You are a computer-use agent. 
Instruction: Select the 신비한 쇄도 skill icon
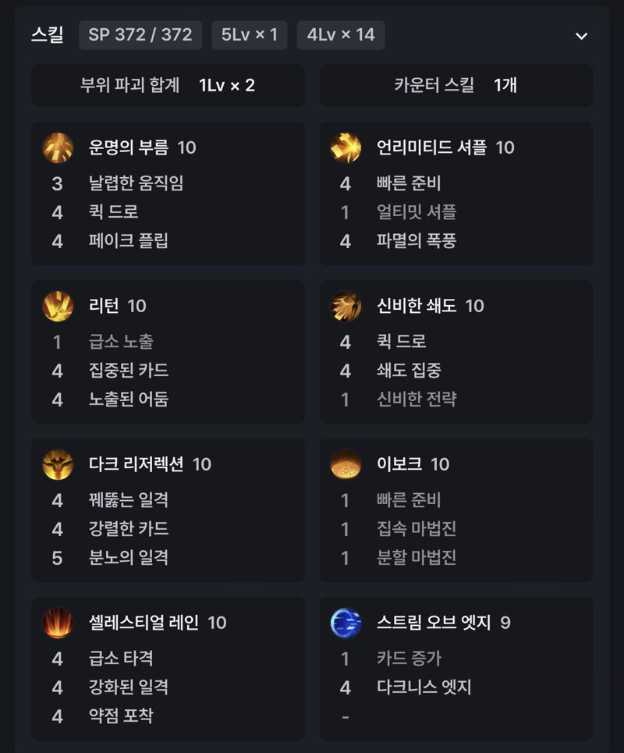[x=346, y=306]
